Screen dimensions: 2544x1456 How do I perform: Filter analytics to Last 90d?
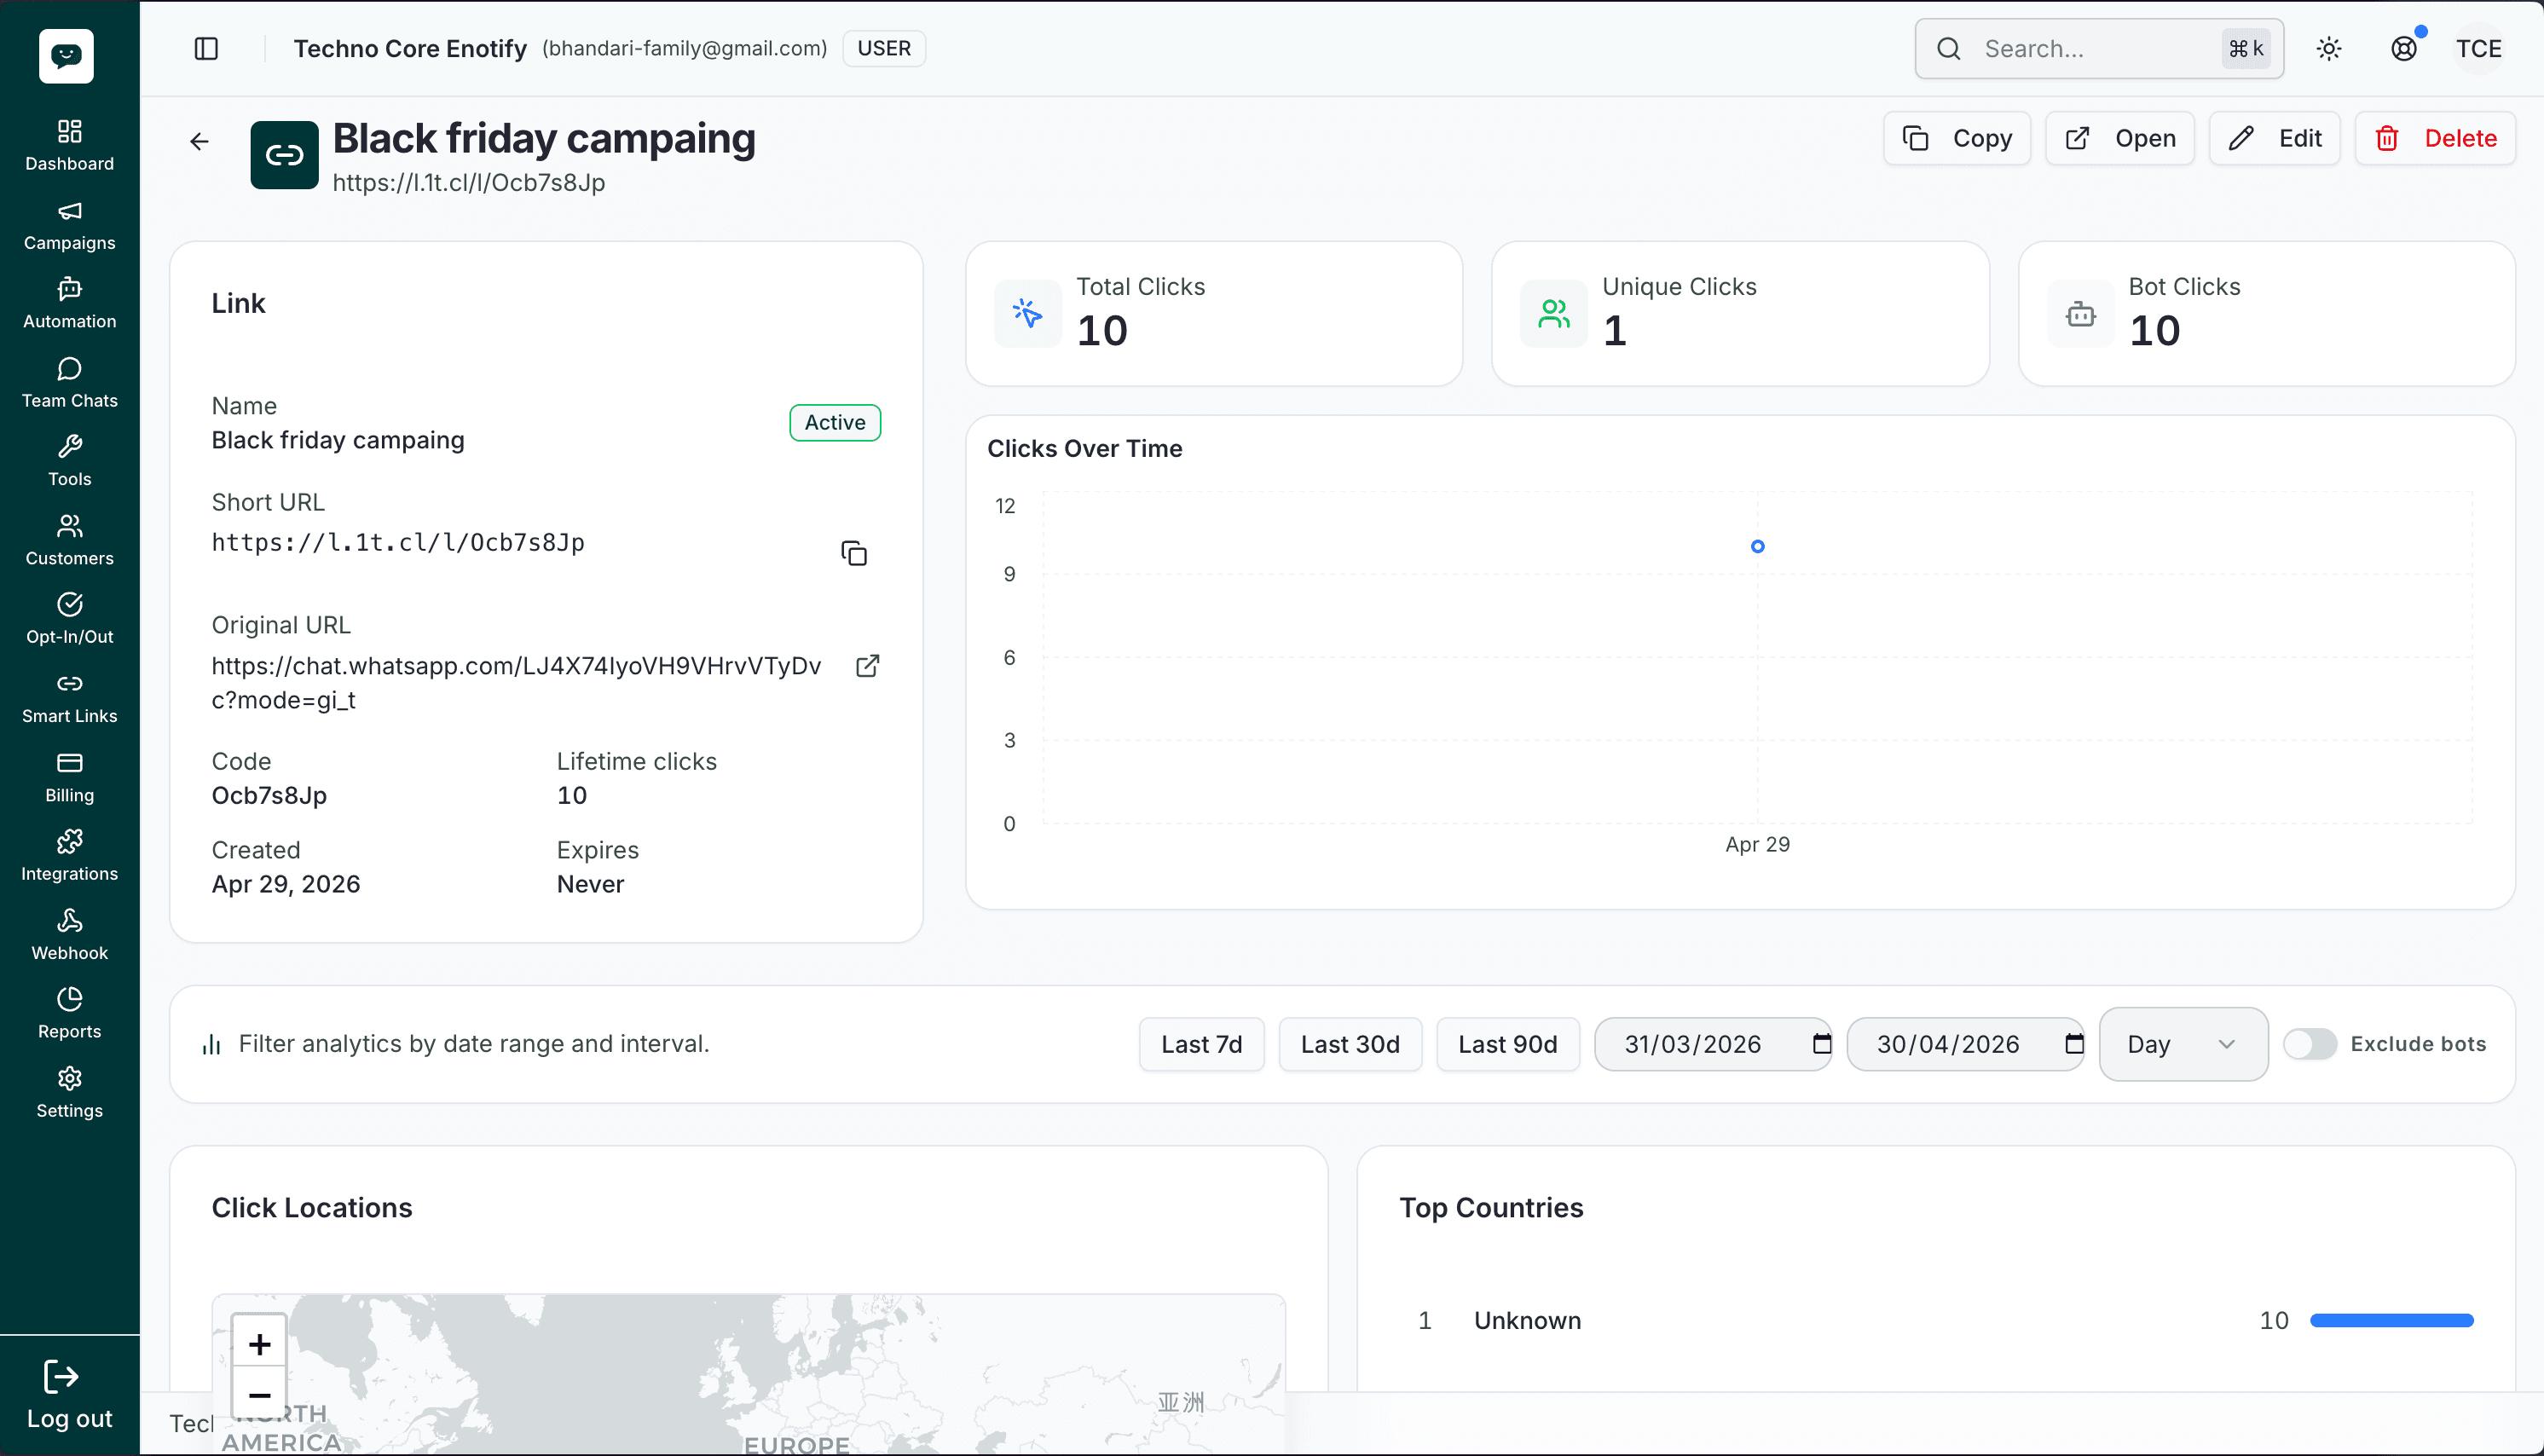point(1508,1044)
